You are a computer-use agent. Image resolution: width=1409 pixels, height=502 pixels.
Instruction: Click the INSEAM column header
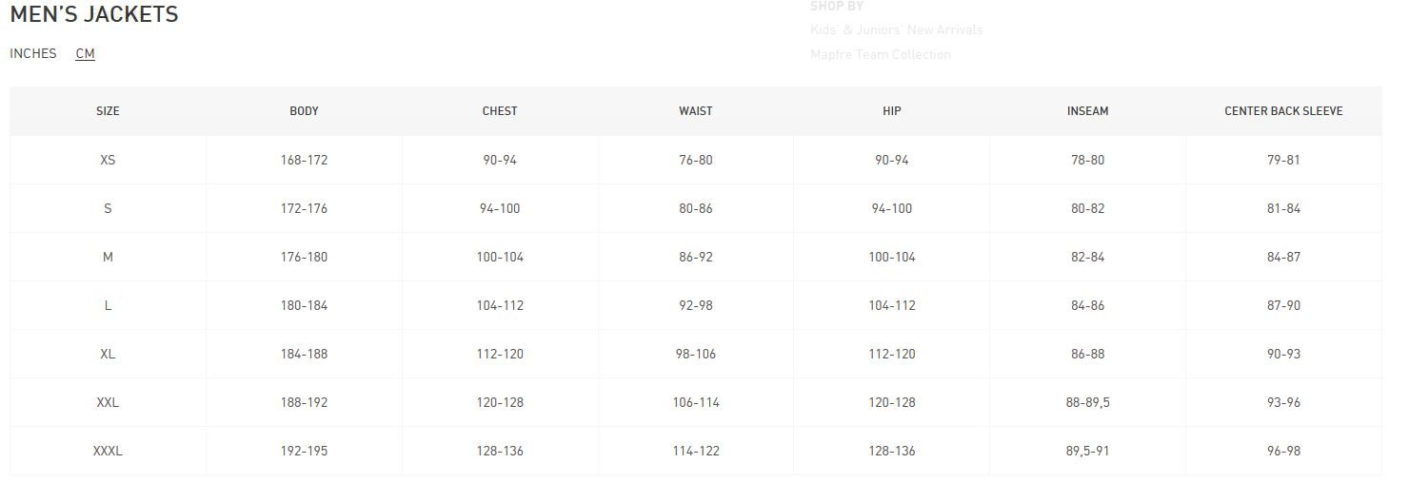(x=1087, y=111)
